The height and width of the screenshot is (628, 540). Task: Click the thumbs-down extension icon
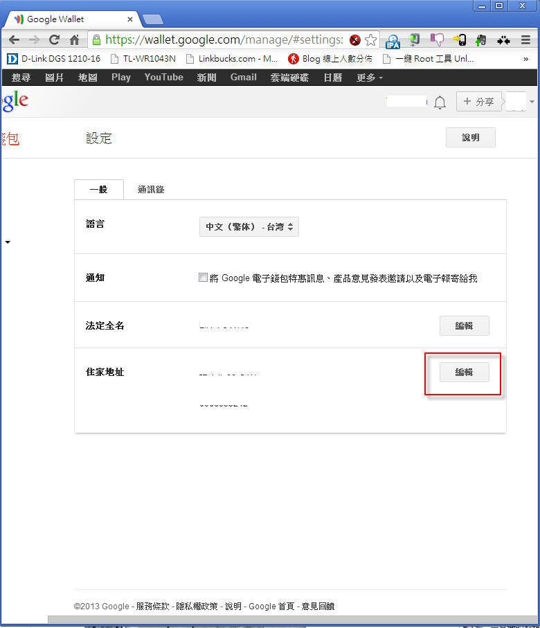(437, 40)
